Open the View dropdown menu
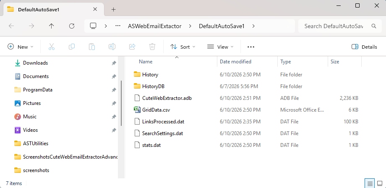386x188 pixels. click(220, 47)
